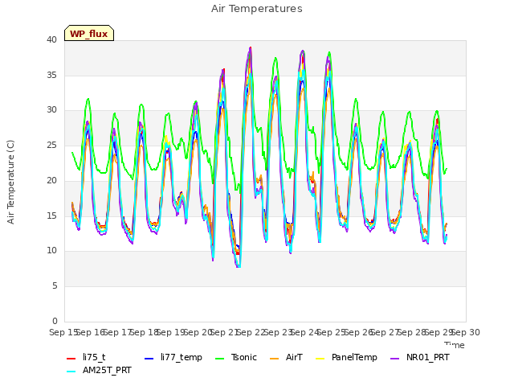Click the orange AirT legend swatch

[x=275, y=359]
